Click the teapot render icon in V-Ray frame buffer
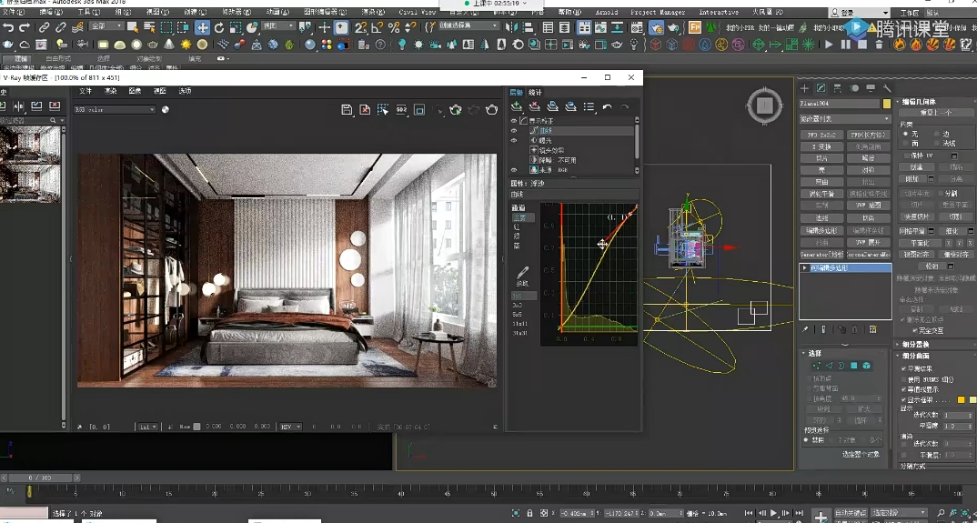Viewport: 977px width, 523px height. coord(491,110)
